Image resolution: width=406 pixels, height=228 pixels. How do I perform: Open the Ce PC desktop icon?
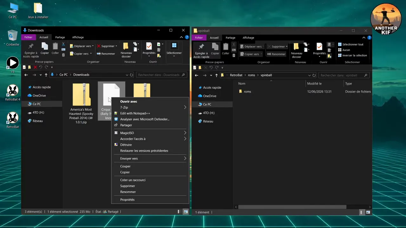tap(13, 10)
